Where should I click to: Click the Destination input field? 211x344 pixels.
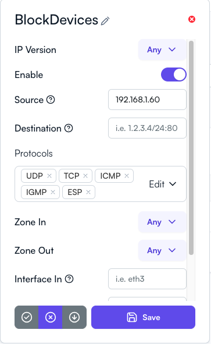point(147,128)
